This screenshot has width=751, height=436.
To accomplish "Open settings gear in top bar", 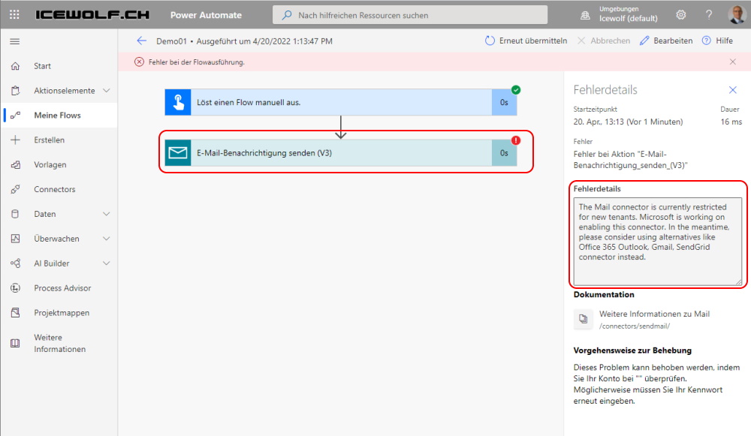I will click(x=680, y=15).
